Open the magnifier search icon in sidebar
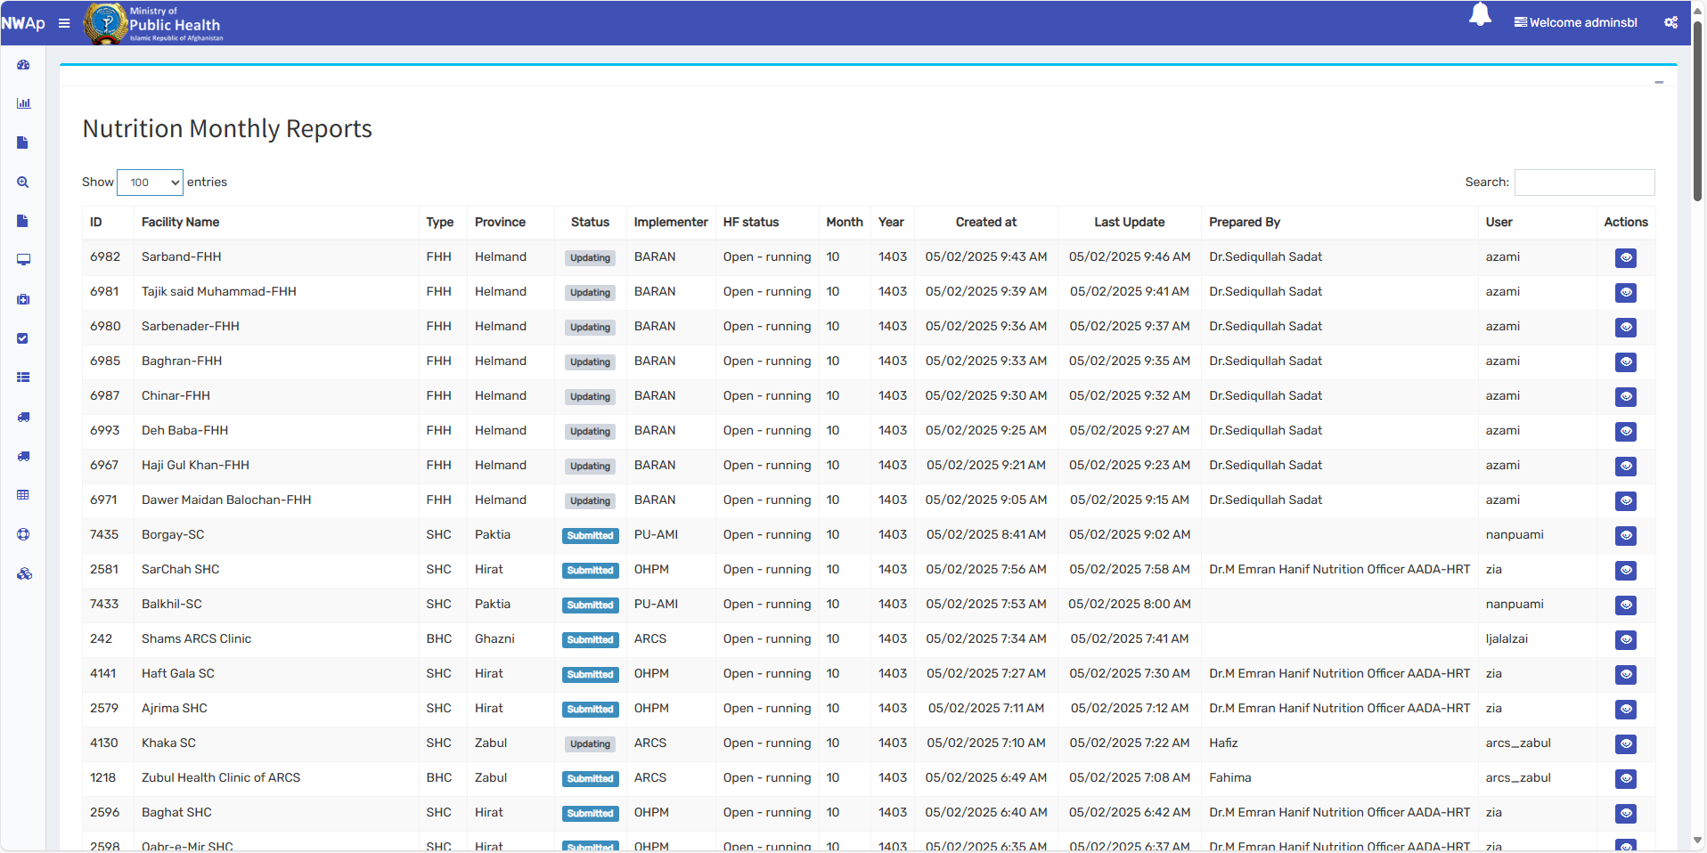1707x853 pixels. [23, 182]
